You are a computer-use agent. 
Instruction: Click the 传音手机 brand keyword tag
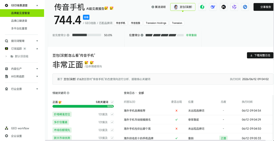point(121,23)
